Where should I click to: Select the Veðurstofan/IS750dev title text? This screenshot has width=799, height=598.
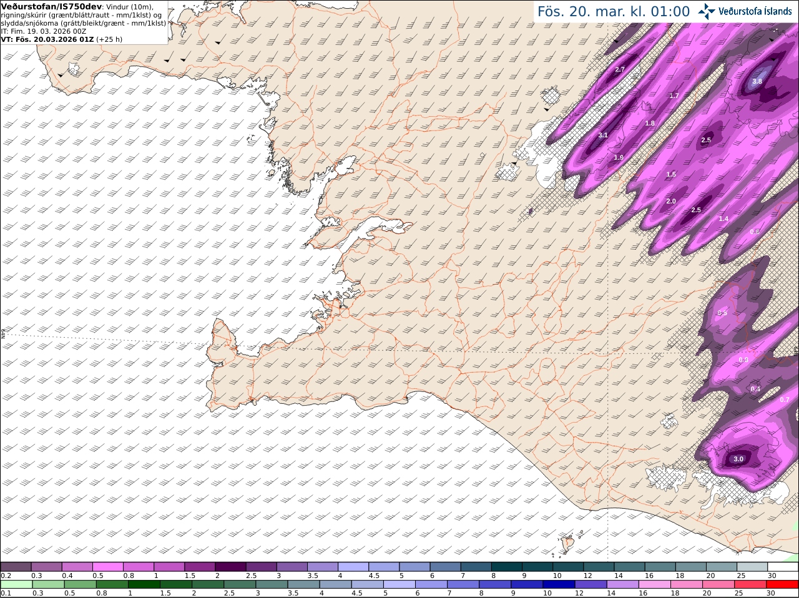coord(52,6)
